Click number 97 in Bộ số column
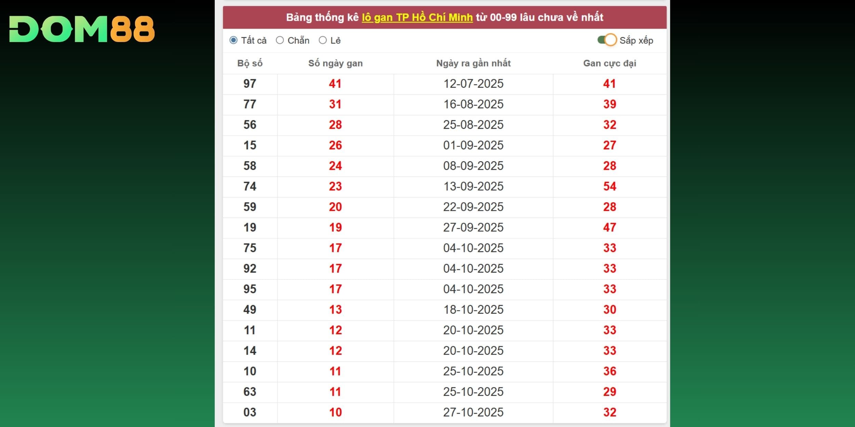855x427 pixels. (x=250, y=84)
